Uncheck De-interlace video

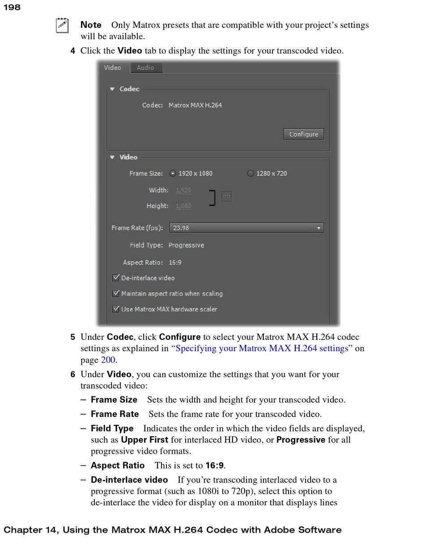pyautogui.click(x=116, y=278)
